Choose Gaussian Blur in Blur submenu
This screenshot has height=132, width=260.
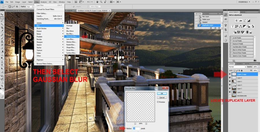pos(72,36)
